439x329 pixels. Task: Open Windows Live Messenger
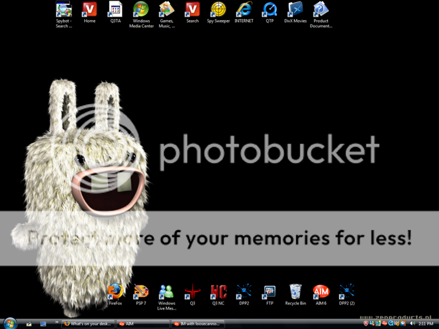166,290
